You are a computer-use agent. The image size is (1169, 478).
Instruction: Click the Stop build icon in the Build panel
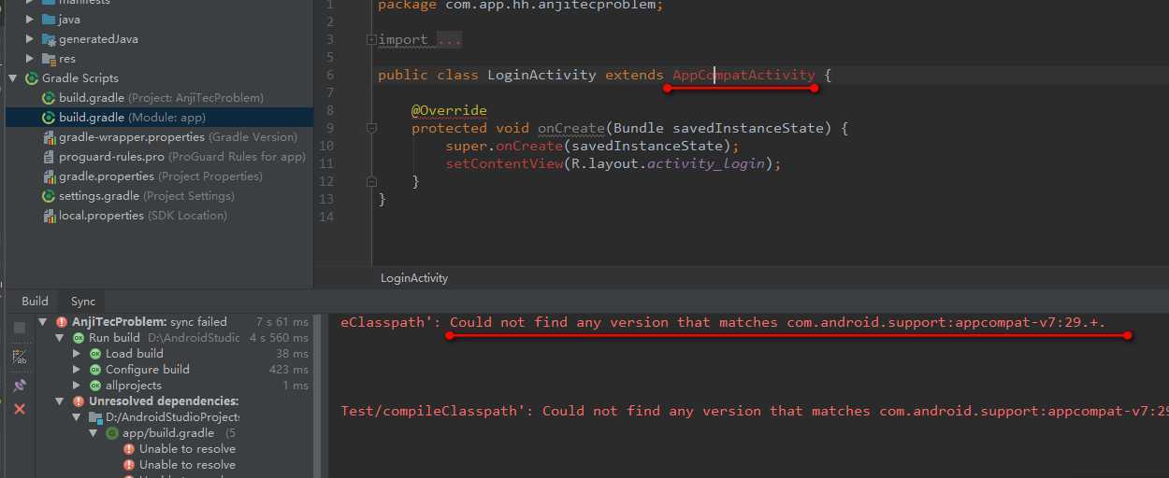point(20,328)
